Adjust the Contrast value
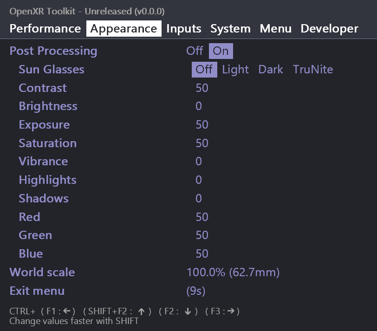Screen dimensions: 377x331 pyautogui.click(x=201, y=88)
